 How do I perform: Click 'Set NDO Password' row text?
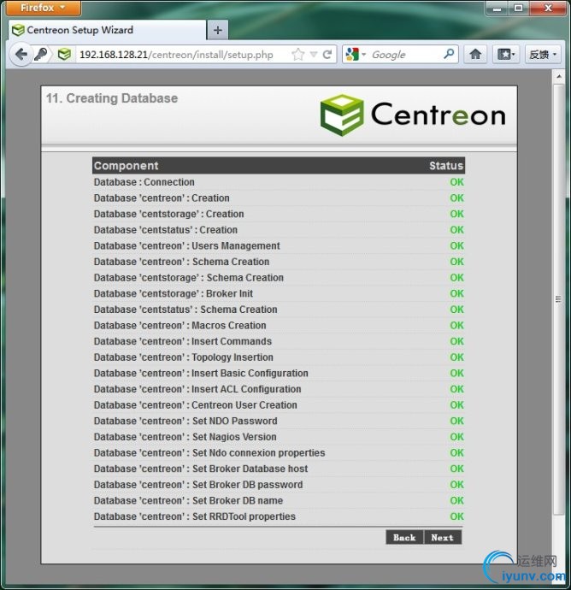pyautogui.click(x=185, y=421)
